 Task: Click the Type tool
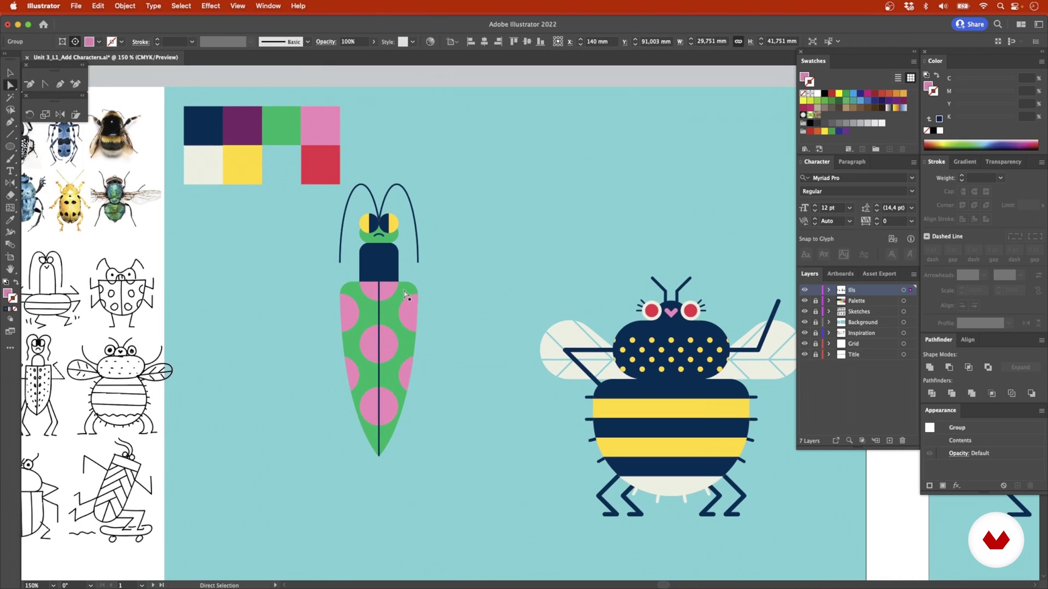click(9, 172)
